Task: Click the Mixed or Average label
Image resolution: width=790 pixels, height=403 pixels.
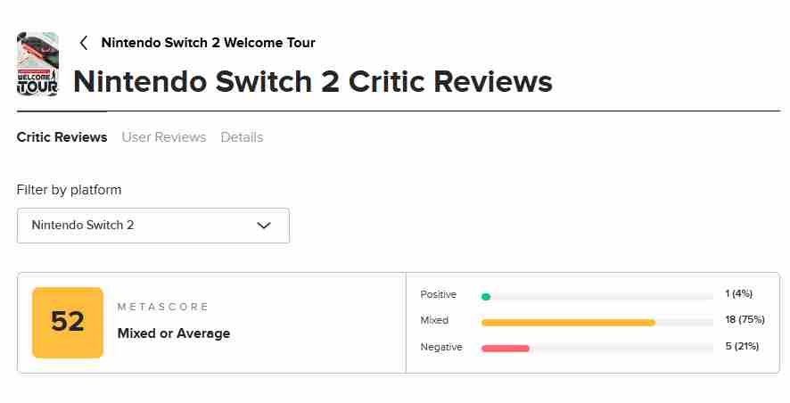Action: pyautogui.click(x=174, y=333)
